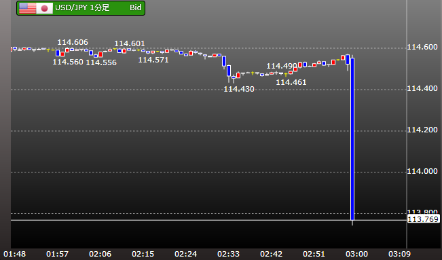This screenshot has height=260, width=442.
Task: Click the 02:06 time axis label
Action: (x=100, y=254)
